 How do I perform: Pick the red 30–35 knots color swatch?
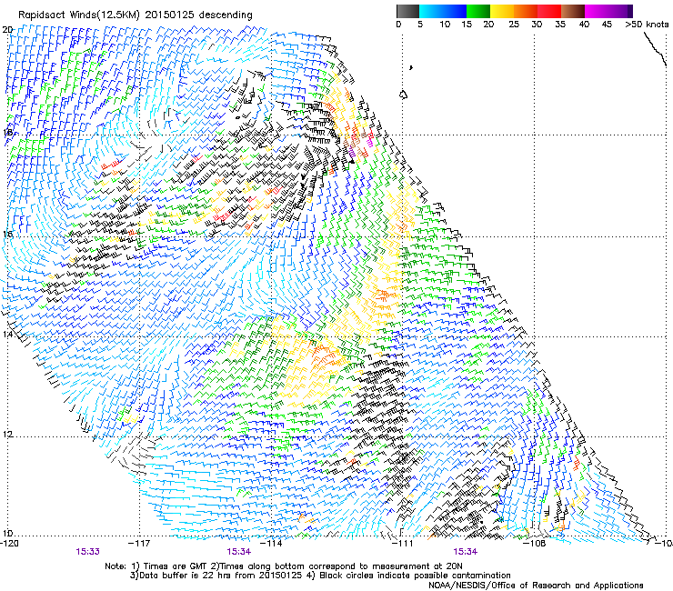549,11
